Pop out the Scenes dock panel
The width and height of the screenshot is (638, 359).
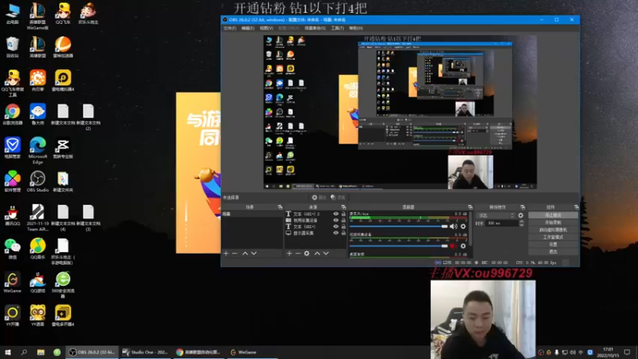coord(280,207)
